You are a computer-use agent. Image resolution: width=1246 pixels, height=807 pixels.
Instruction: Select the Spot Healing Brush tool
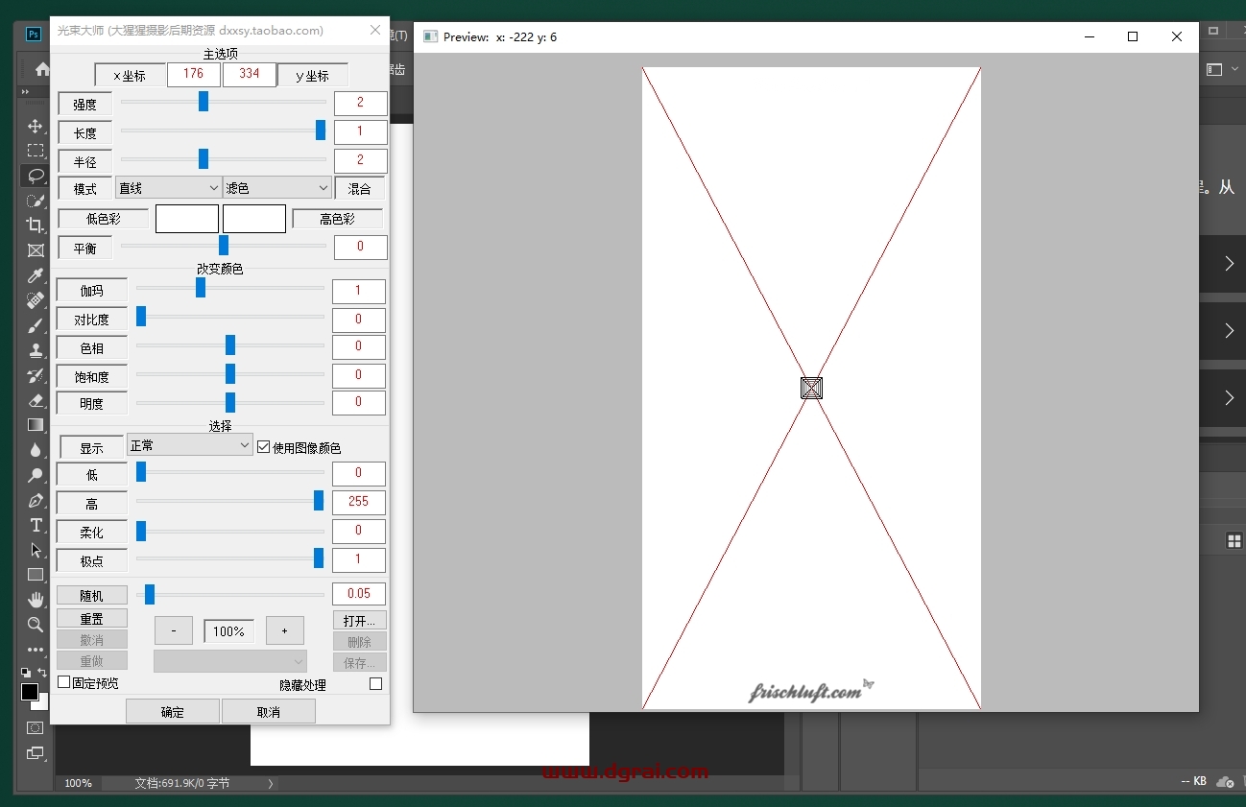point(36,300)
